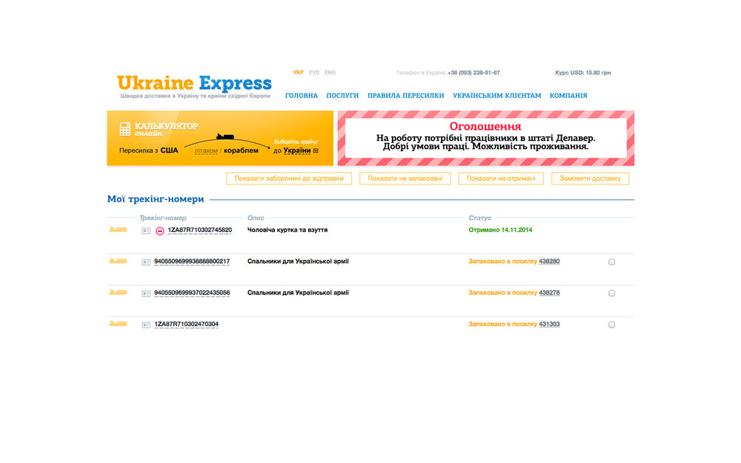Open the ПОСЛУГИ menu item
Image resolution: width=741 pixels, height=463 pixels.
point(342,96)
